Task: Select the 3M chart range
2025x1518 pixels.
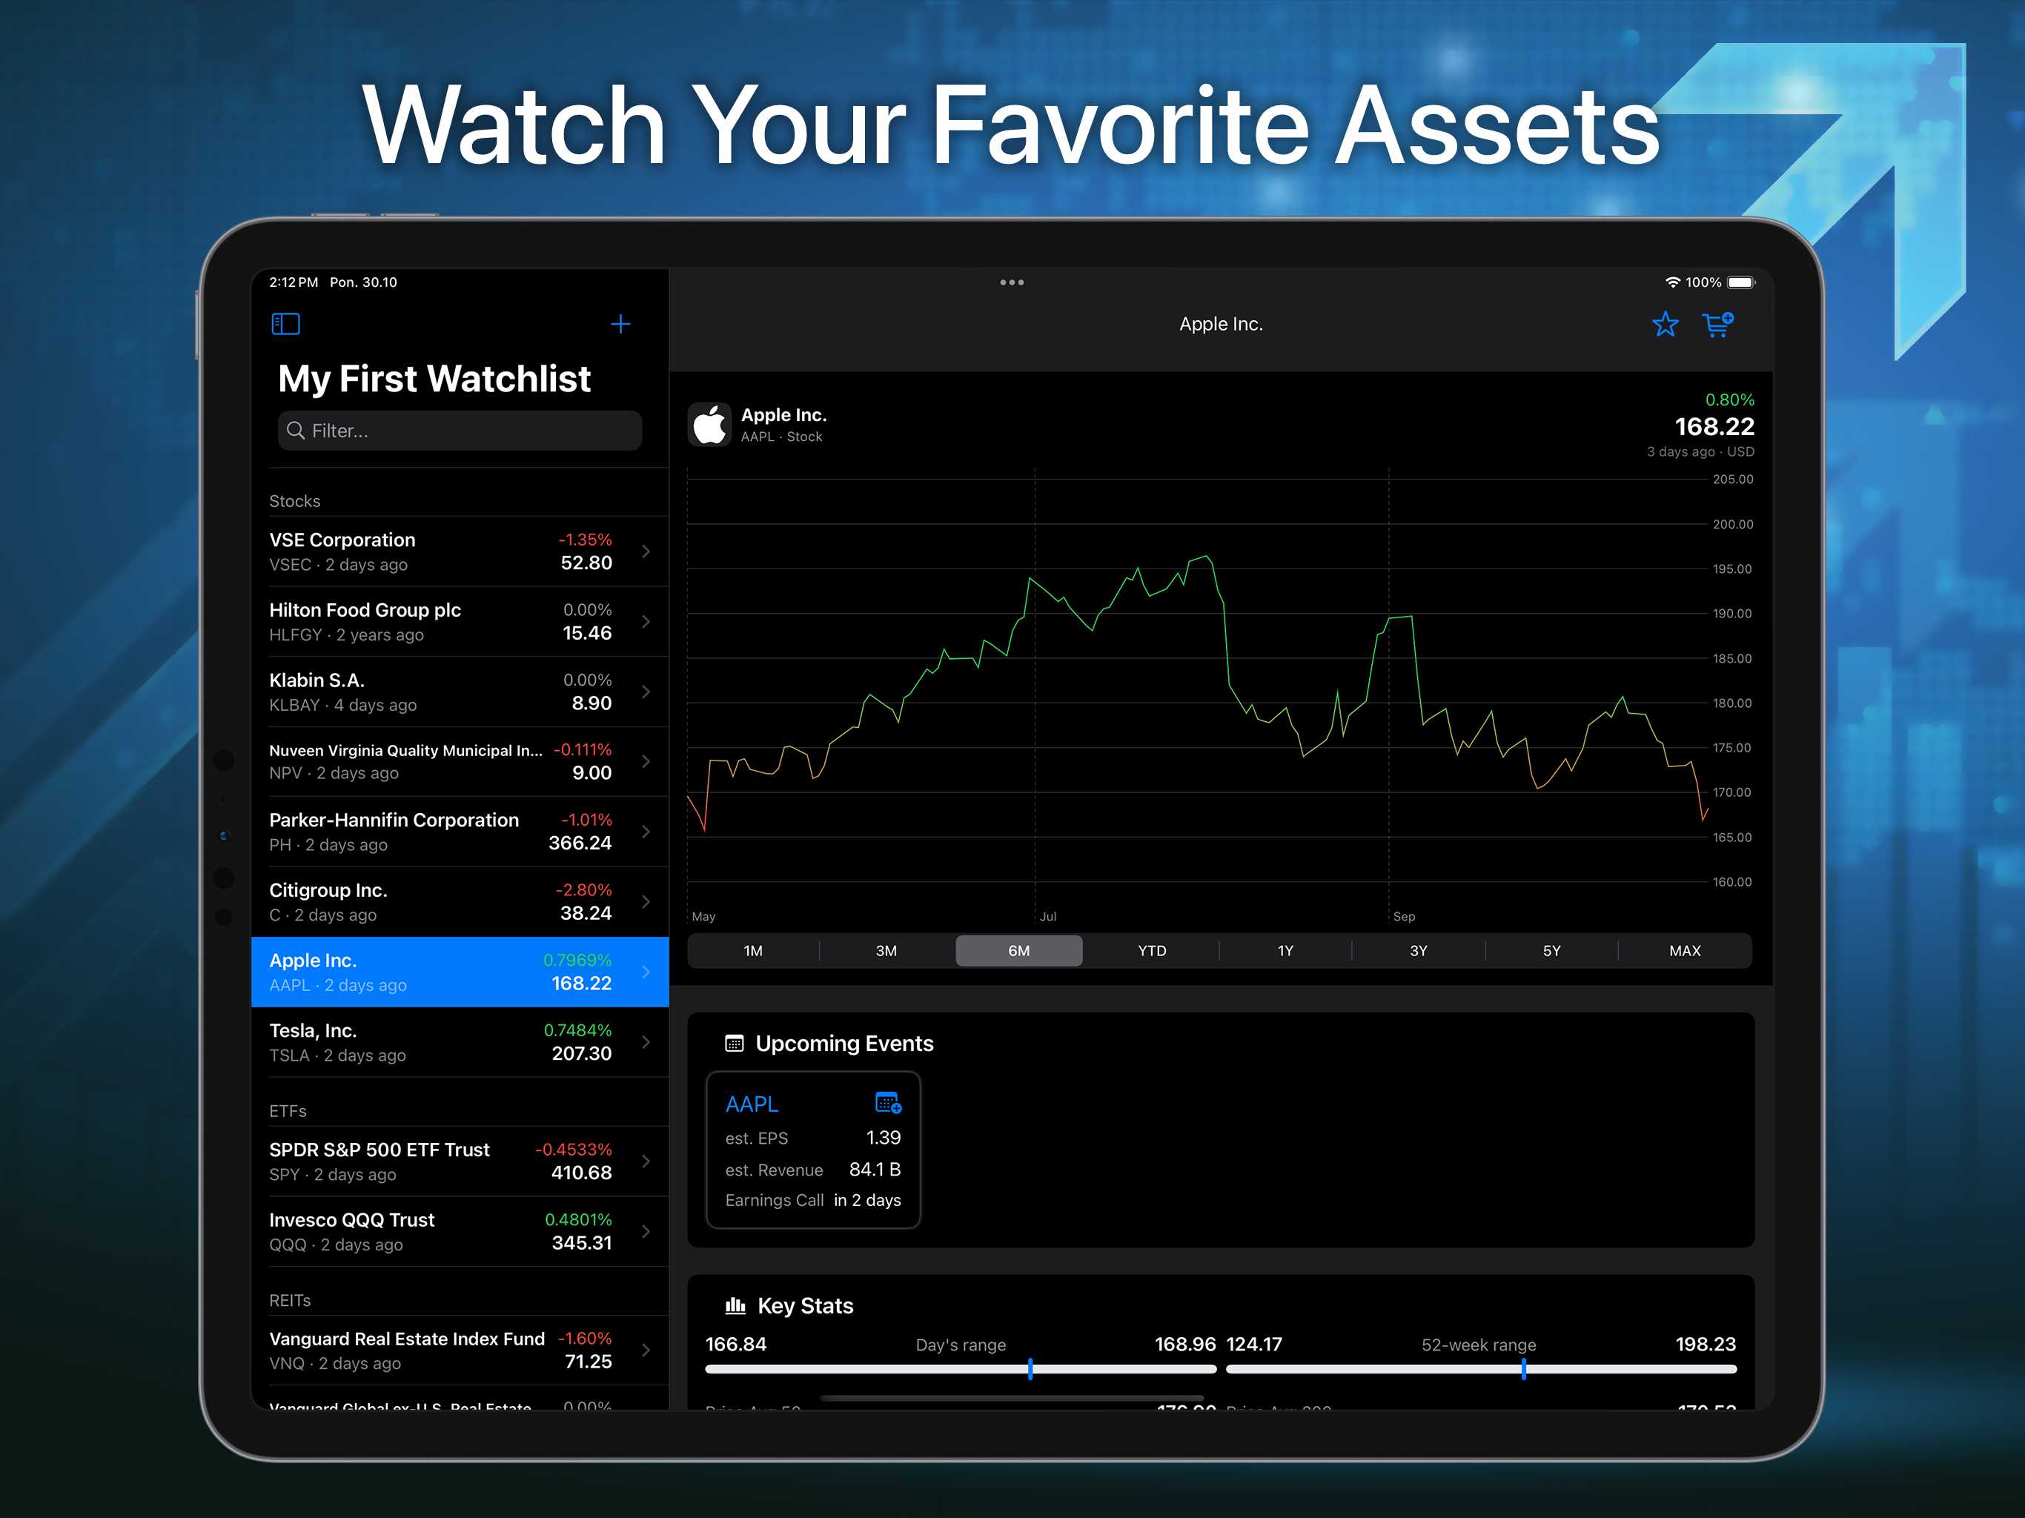Action: [x=886, y=950]
